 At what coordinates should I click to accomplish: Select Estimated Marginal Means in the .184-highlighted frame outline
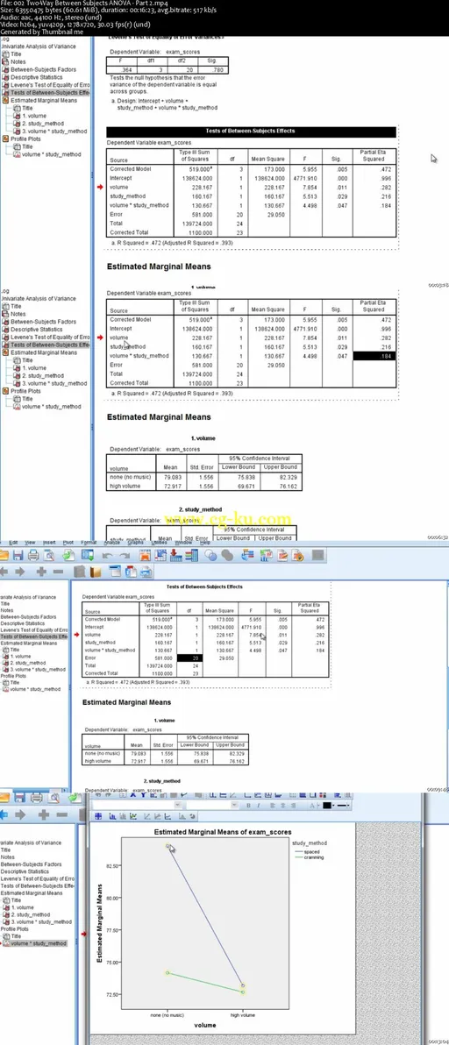tap(43, 352)
